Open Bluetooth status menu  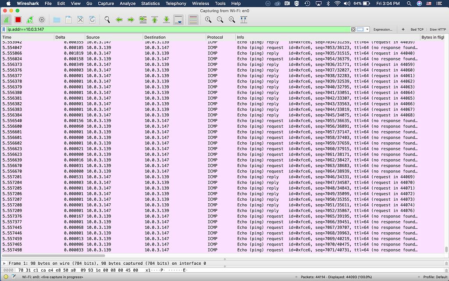(x=328, y=4)
